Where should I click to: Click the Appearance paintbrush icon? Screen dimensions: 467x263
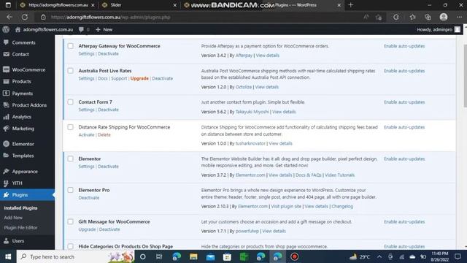[6, 172]
